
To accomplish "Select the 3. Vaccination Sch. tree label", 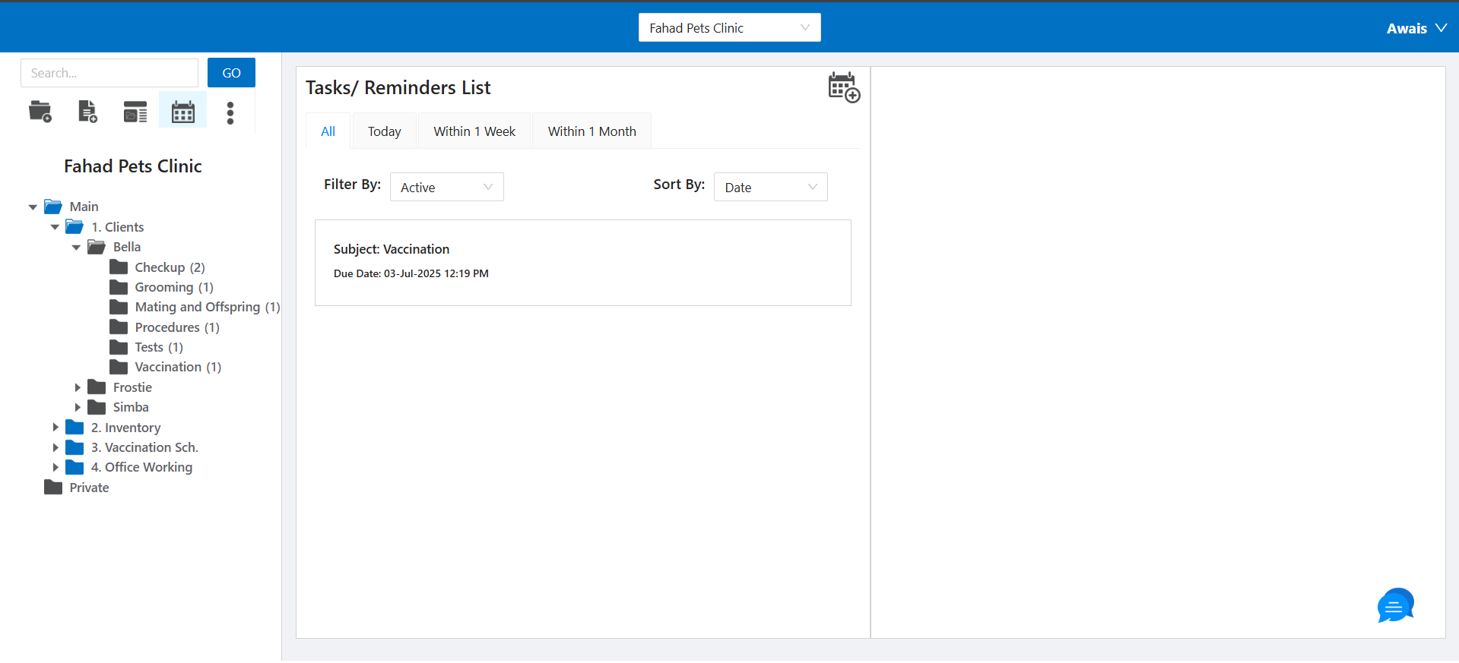I will pyautogui.click(x=144, y=447).
